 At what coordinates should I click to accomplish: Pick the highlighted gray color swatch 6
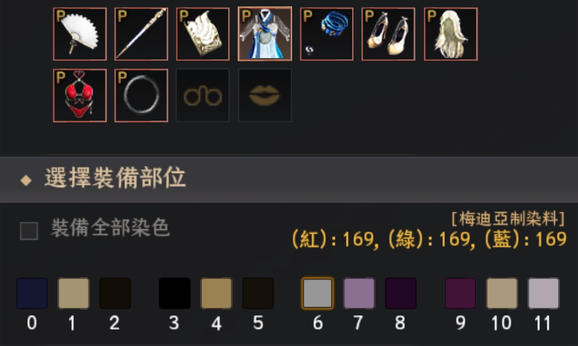[317, 294]
